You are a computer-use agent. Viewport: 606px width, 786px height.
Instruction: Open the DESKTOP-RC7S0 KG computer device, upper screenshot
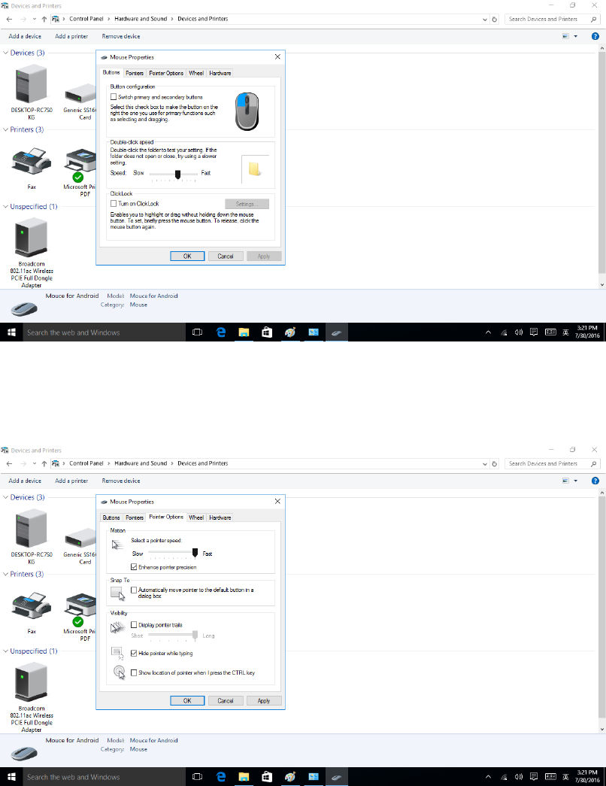click(x=31, y=93)
